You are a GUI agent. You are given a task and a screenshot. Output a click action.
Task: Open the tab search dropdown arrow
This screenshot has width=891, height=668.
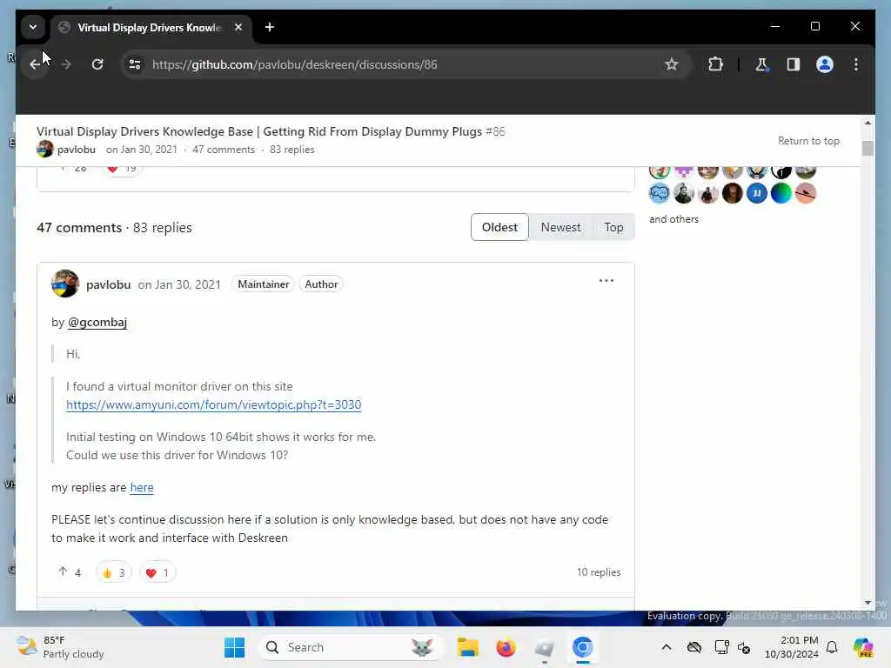click(x=33, y=27)
